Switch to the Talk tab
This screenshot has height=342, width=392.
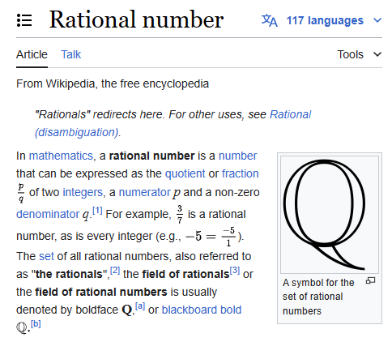tap(70, 54)
